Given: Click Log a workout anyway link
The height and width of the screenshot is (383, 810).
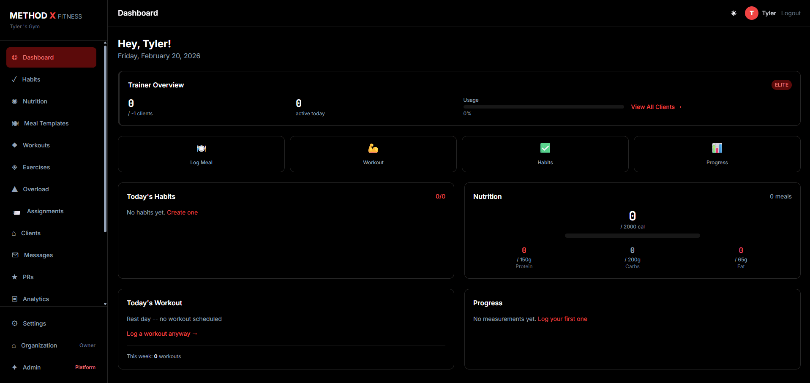Looking at the screenshot, I should pos(161,334).
